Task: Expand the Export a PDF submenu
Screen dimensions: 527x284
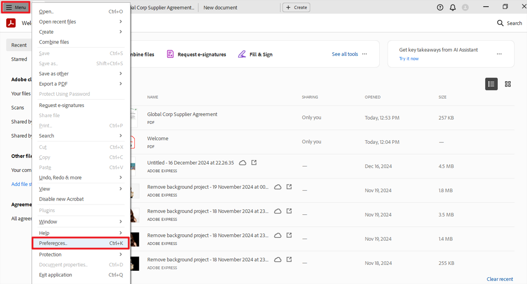Action: (x=121, y=84)
